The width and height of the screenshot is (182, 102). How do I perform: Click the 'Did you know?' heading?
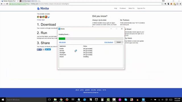pyautogui.click(x=100, y=16)
